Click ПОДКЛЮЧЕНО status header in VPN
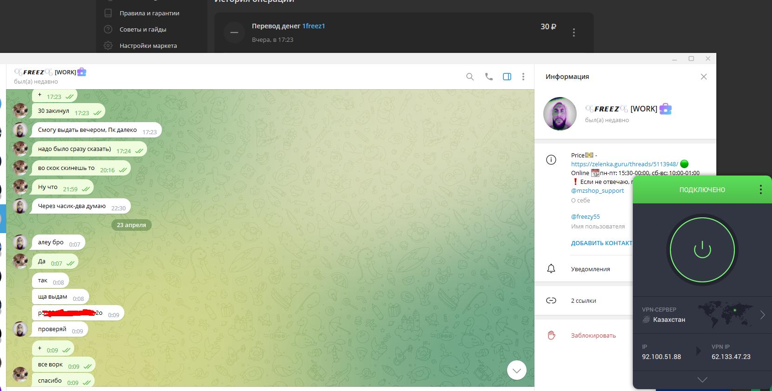Screen dimensions: 772x391 tap(702, 189)
